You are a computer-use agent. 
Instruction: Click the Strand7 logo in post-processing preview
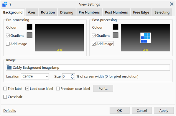(145, 38)
